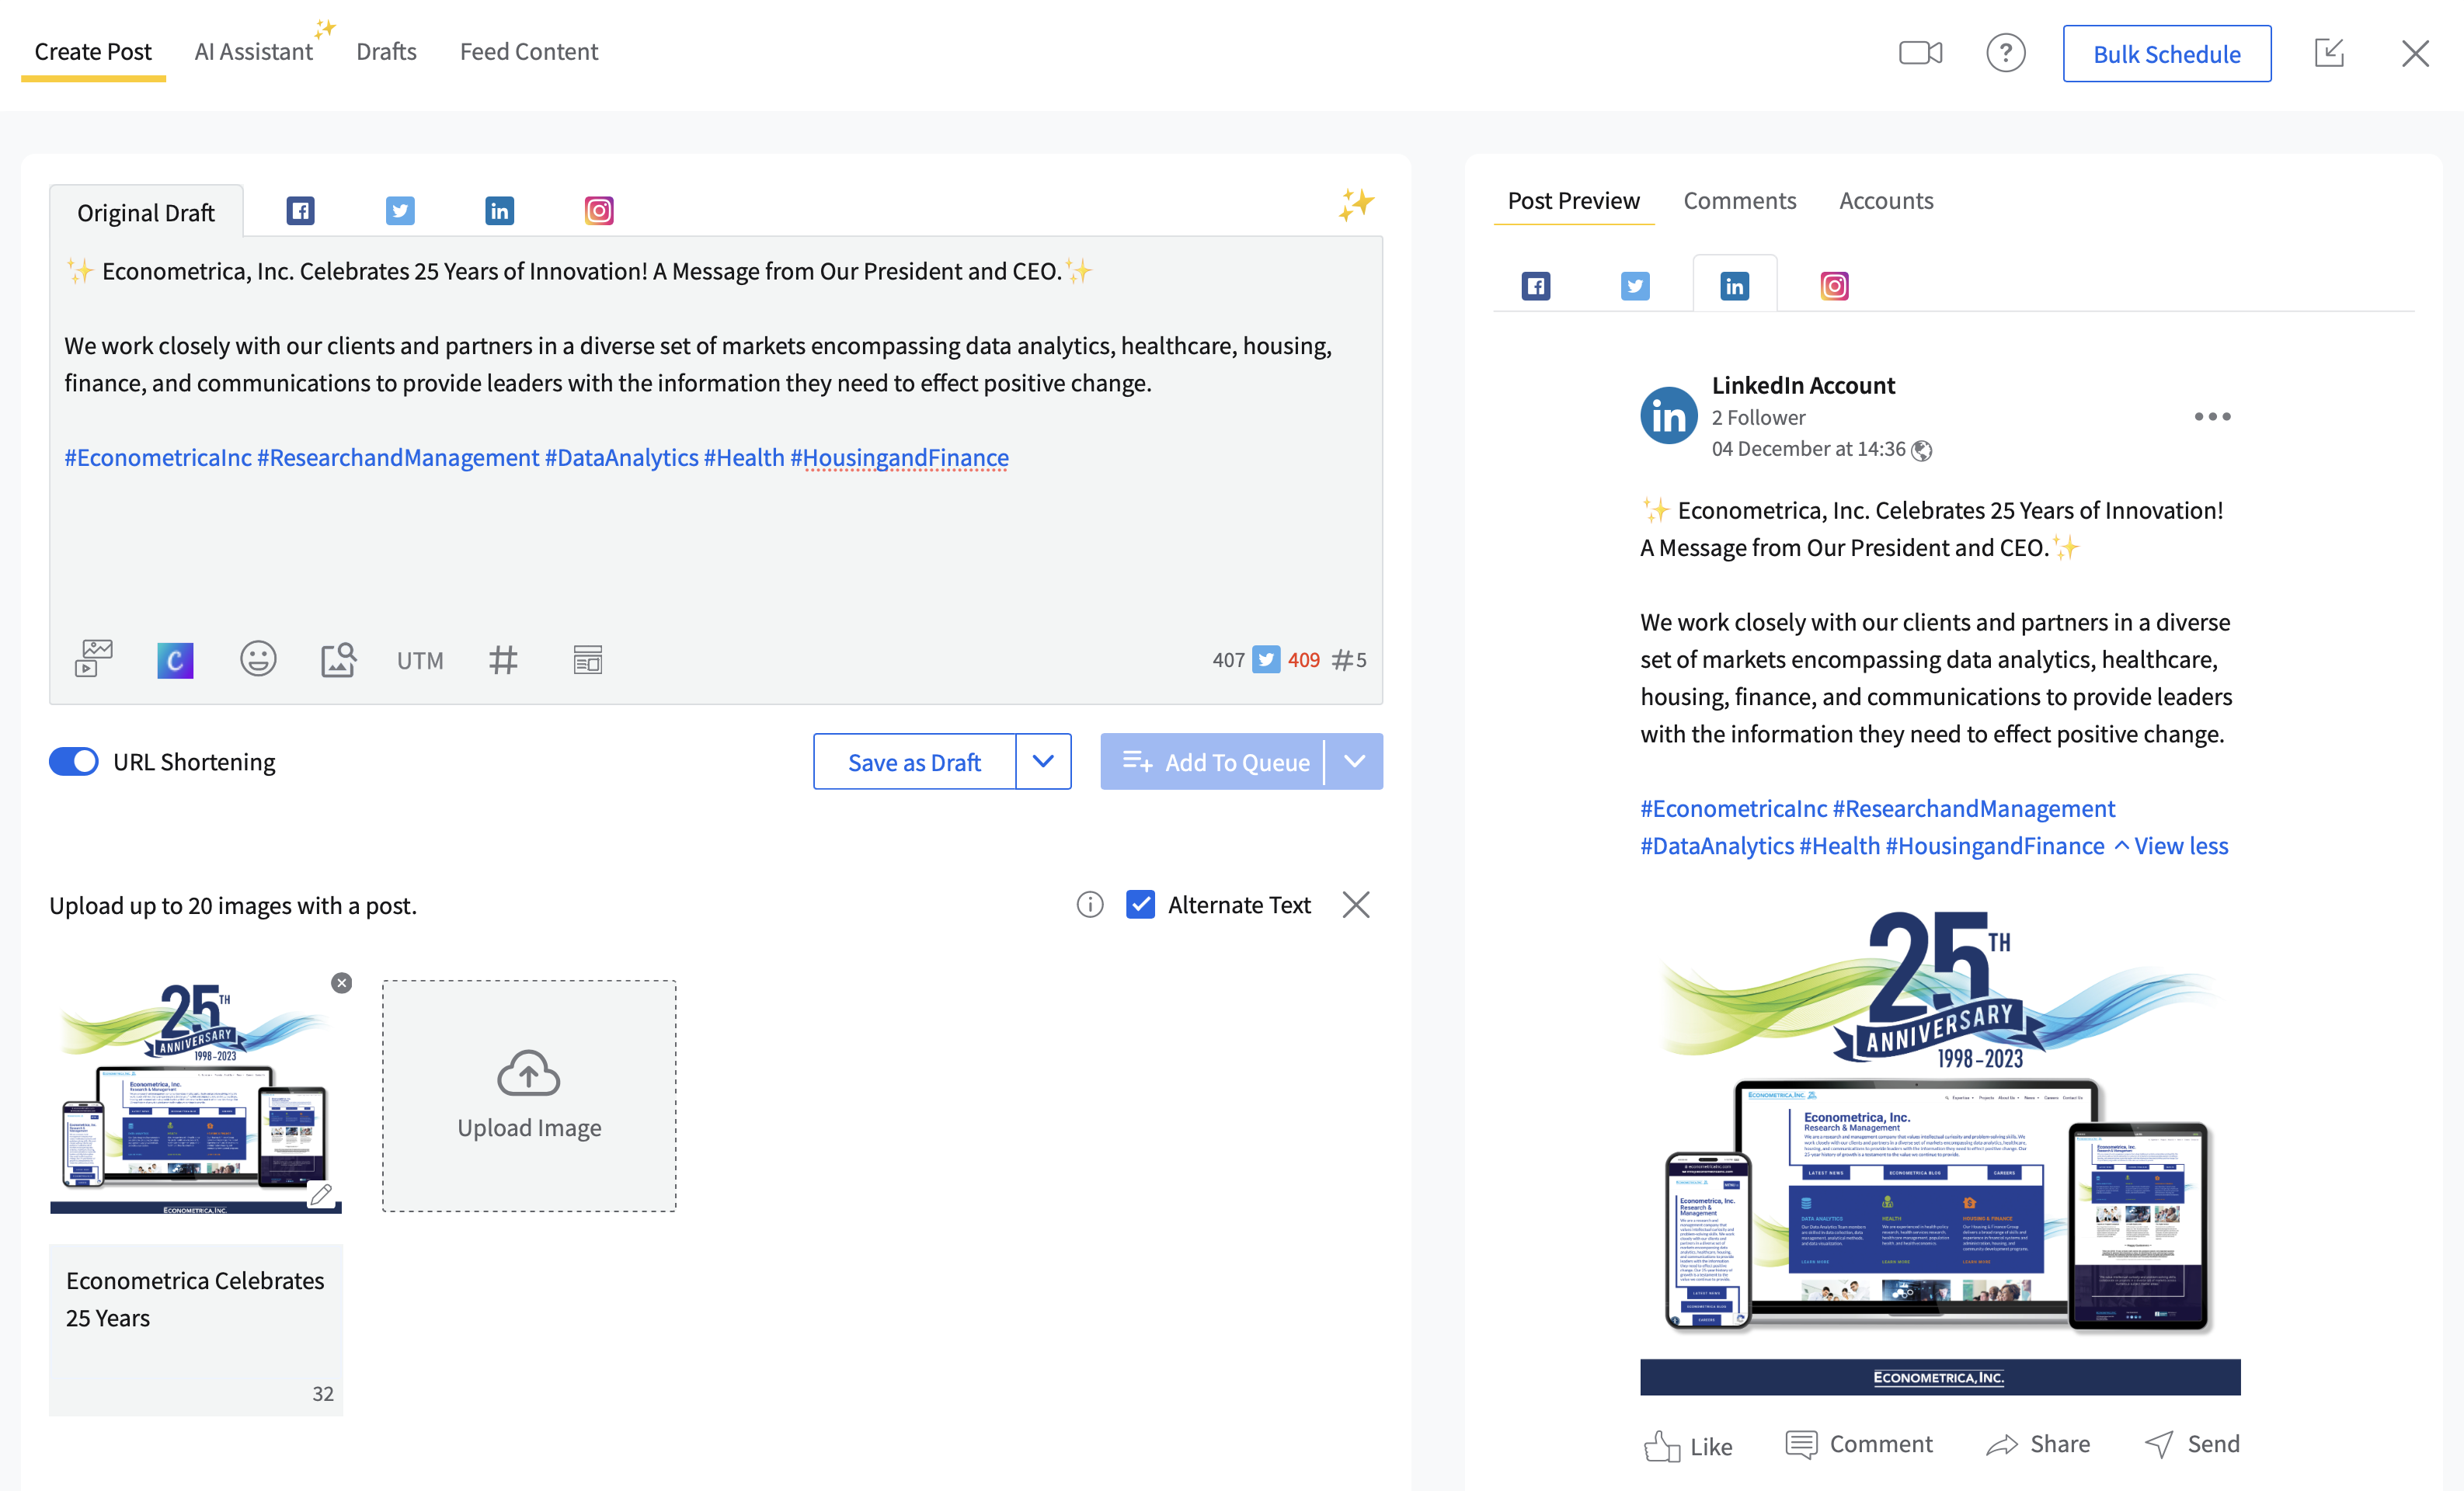Click the LinkedIn Account name in preview

click(1803, 385)
